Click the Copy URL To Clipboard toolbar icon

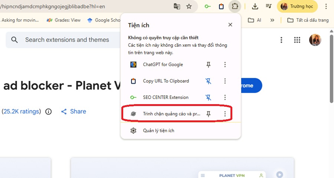tap(221, 6)
